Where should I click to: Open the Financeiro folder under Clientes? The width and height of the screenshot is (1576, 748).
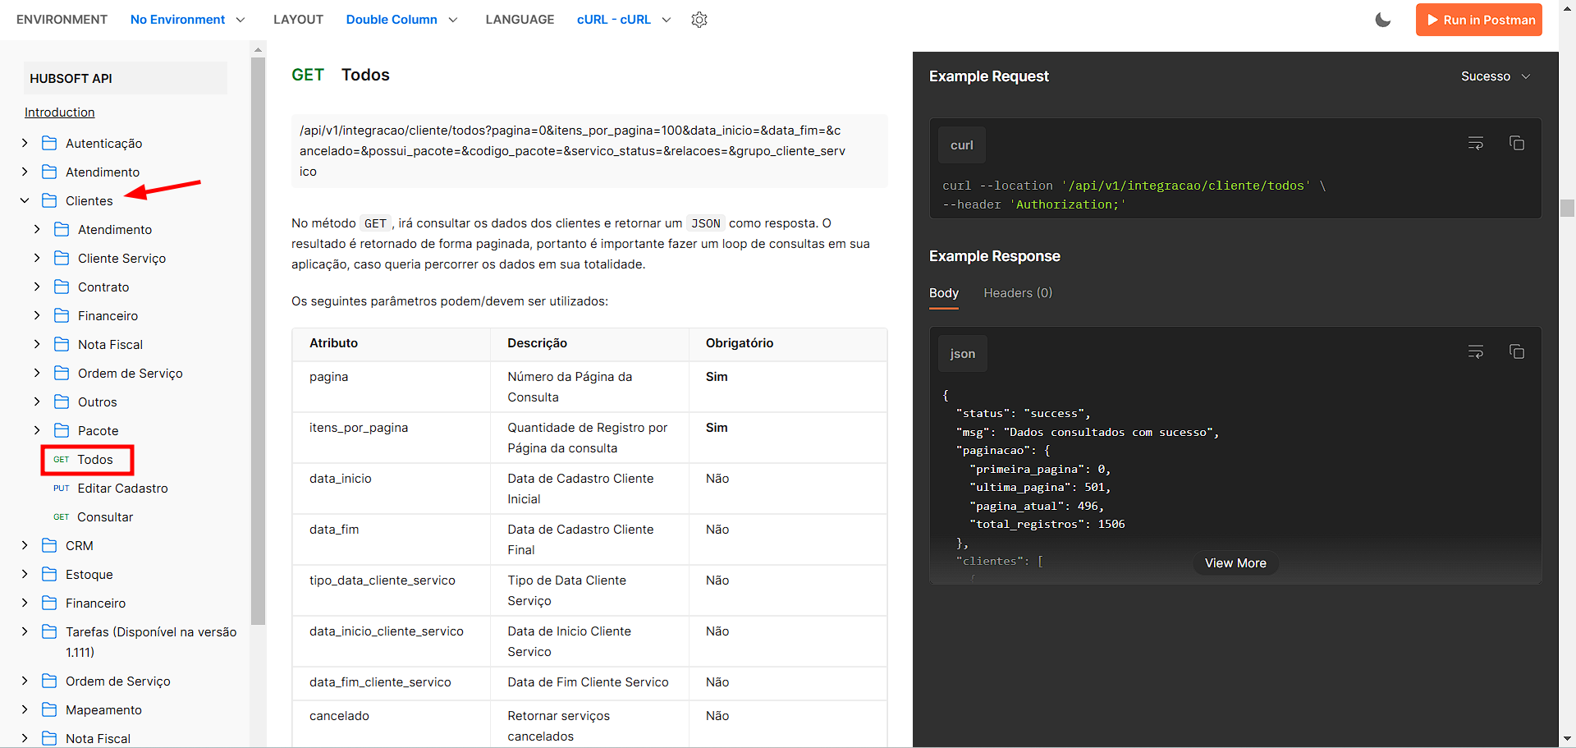(108, 315)
